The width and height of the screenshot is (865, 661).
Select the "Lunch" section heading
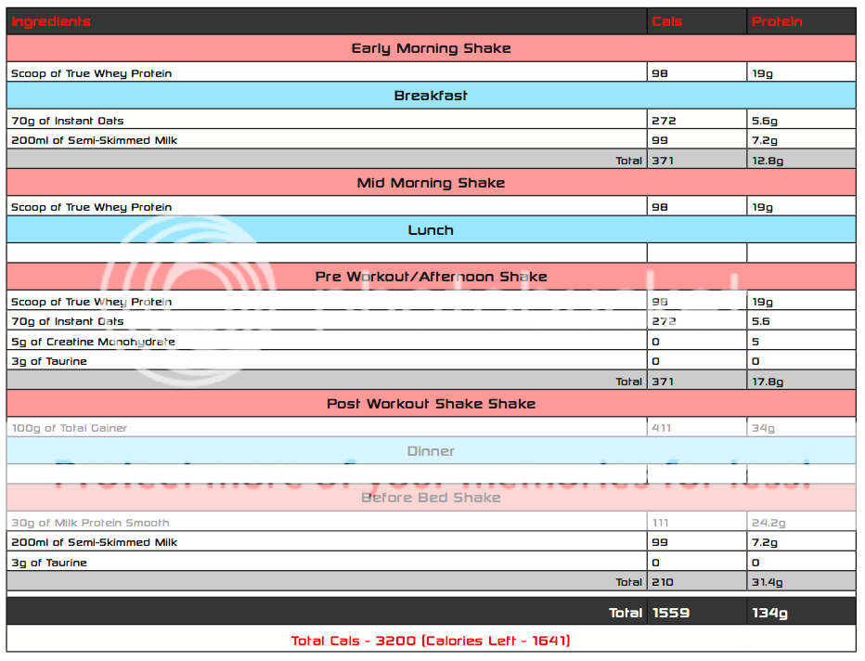point(431,230)
